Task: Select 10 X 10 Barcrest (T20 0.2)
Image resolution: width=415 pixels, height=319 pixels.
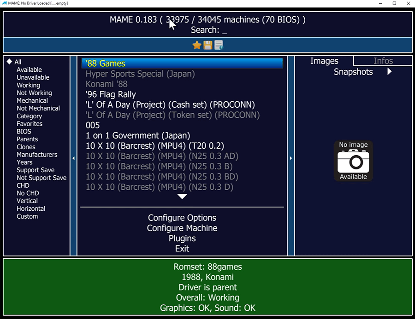Action: pyautogui.click(x=154, y=146)
